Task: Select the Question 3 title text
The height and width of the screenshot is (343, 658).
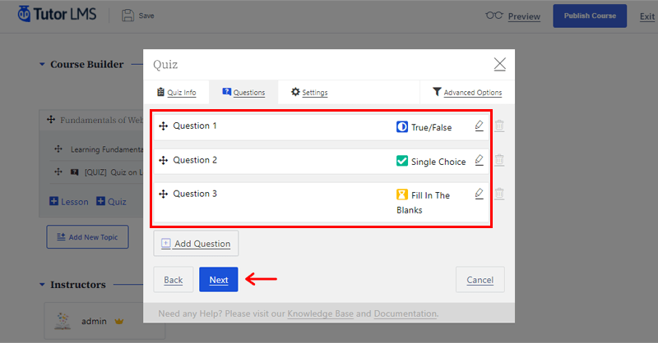Action: coord(195,194)
